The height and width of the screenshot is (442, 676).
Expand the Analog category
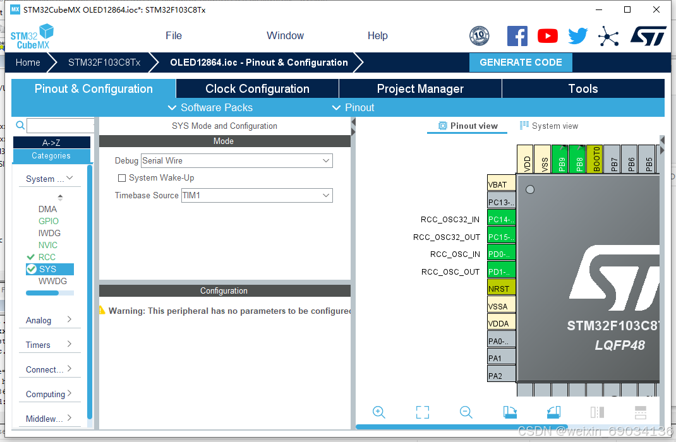click(49, 320)
